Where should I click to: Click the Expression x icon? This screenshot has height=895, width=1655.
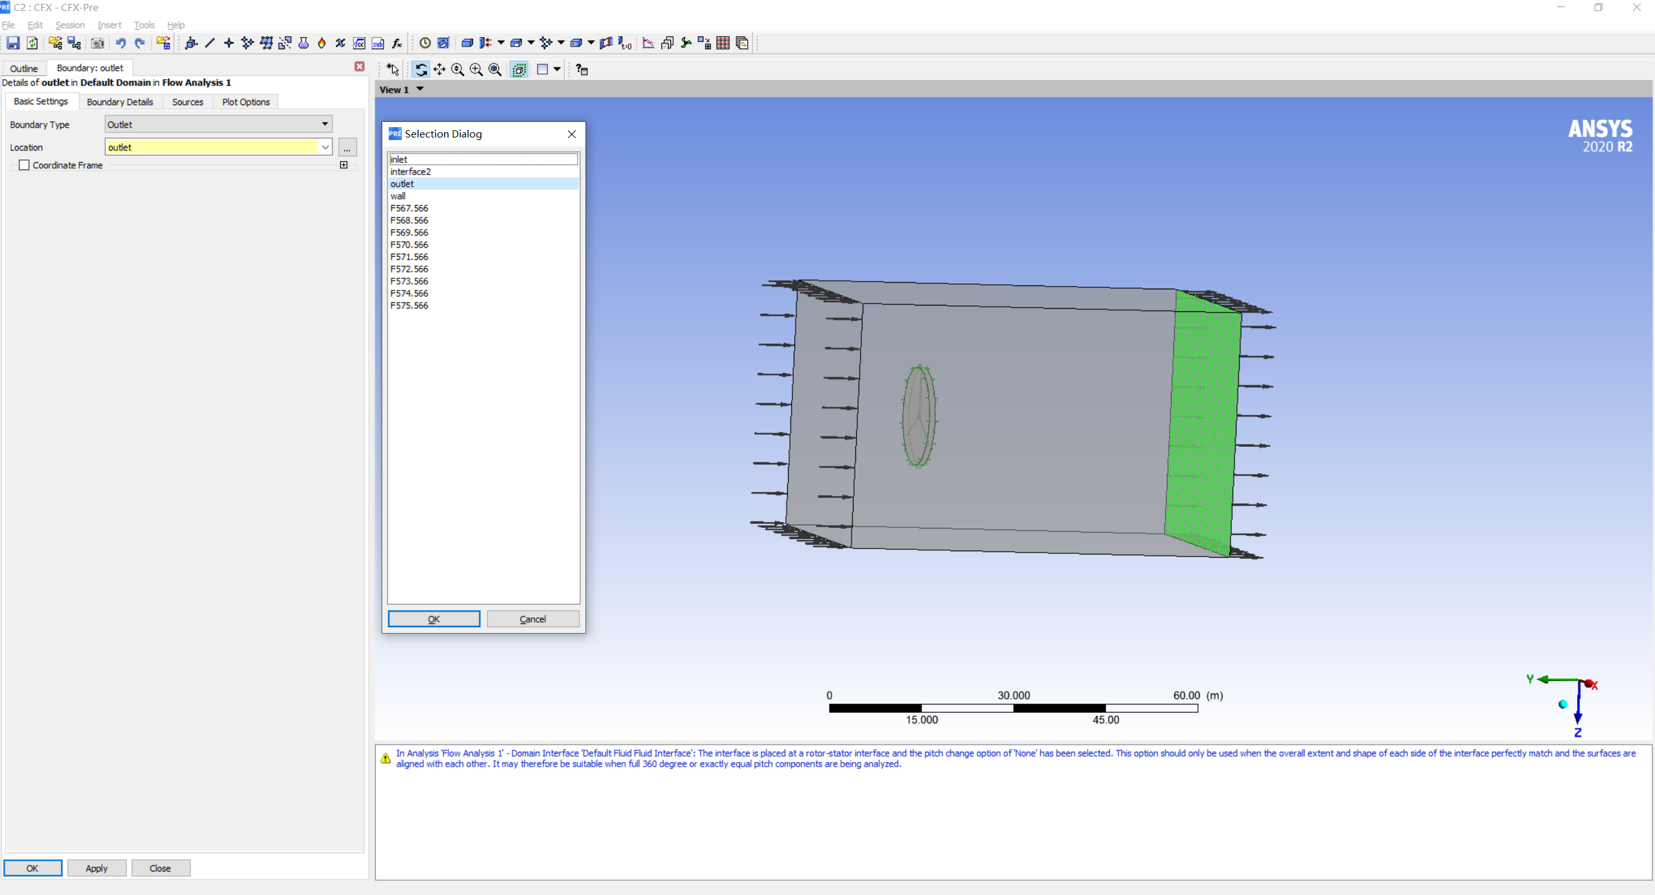click(x=340, y=43)
